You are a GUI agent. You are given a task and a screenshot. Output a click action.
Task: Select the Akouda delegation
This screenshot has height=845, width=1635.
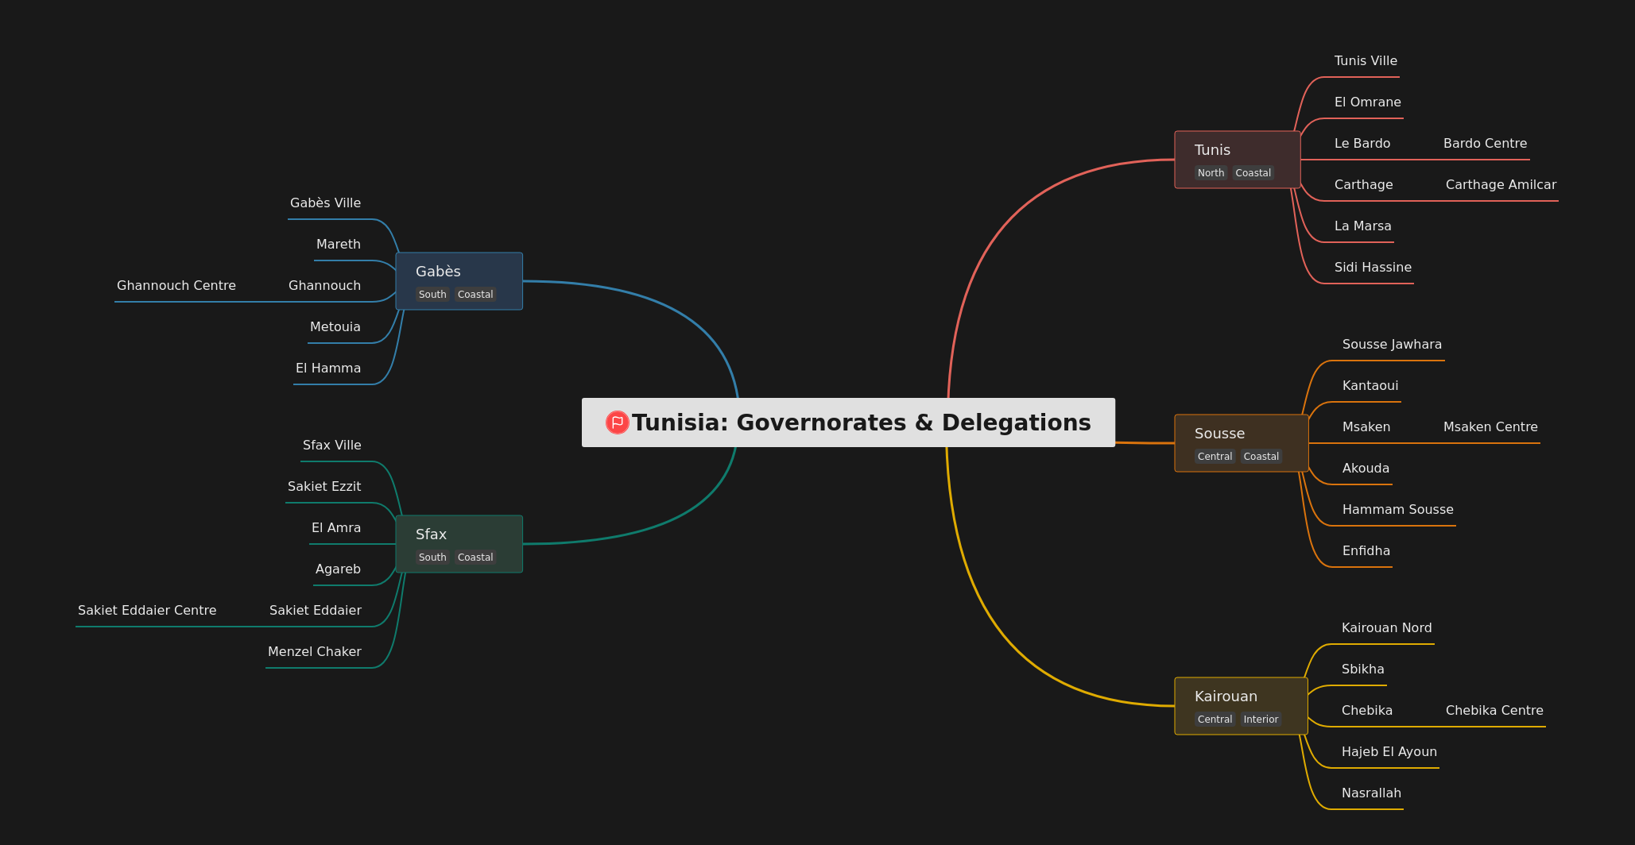point(1366,469)
